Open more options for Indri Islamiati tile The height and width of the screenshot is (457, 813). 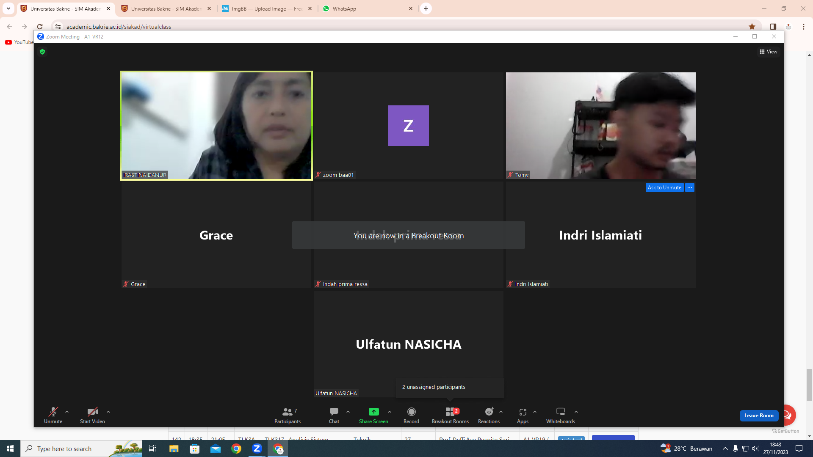coord(690,187)
